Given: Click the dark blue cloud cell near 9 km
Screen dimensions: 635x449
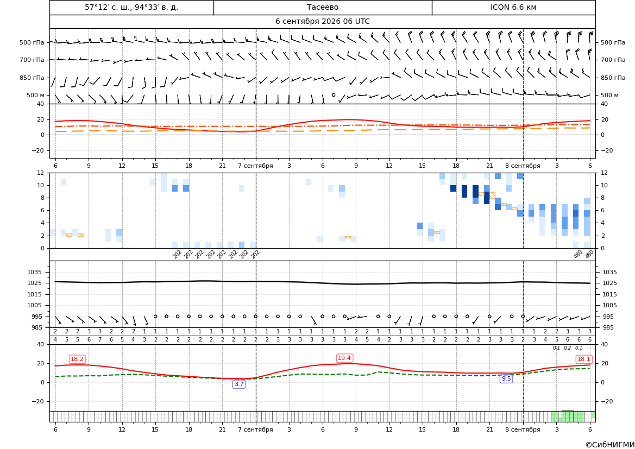Looking at the screenshot, I should pos(453,188).
